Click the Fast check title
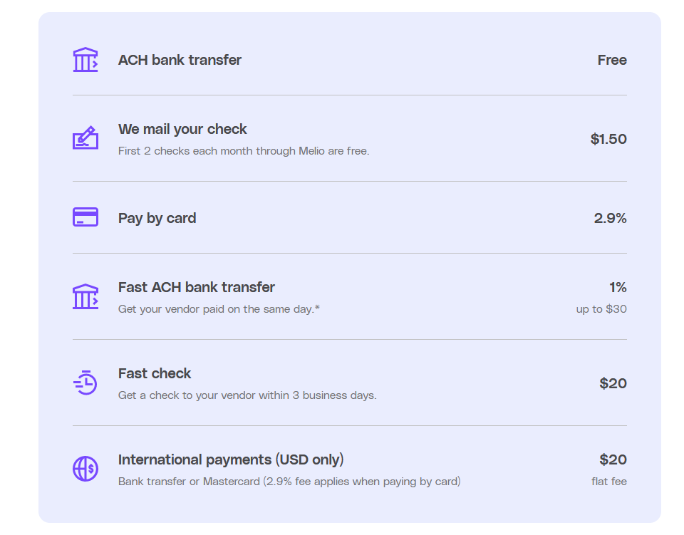 155,373
